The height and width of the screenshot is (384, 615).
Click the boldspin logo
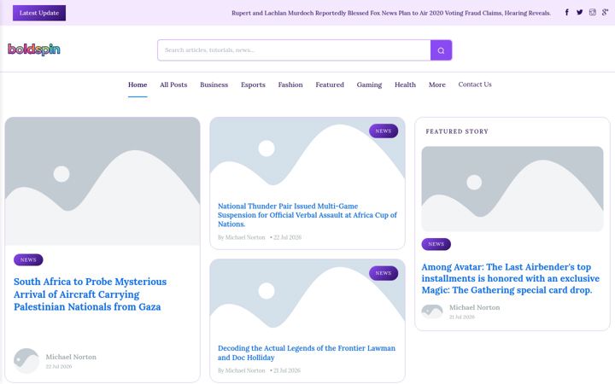[x=33, y=49]
